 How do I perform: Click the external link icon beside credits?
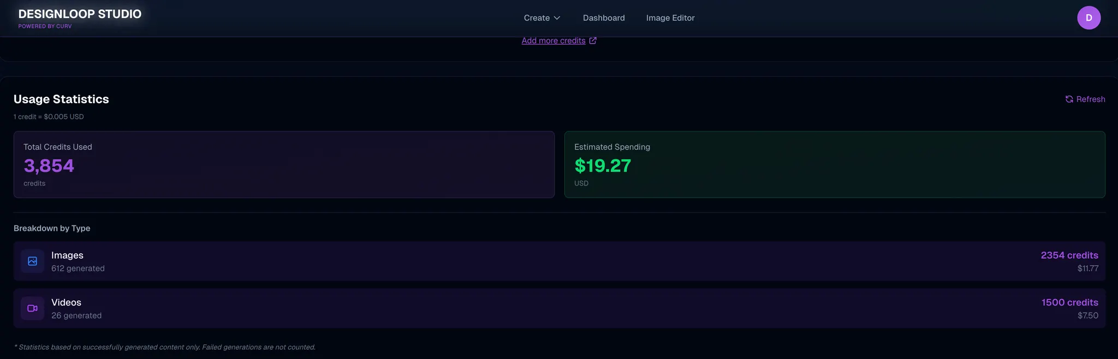593,40
